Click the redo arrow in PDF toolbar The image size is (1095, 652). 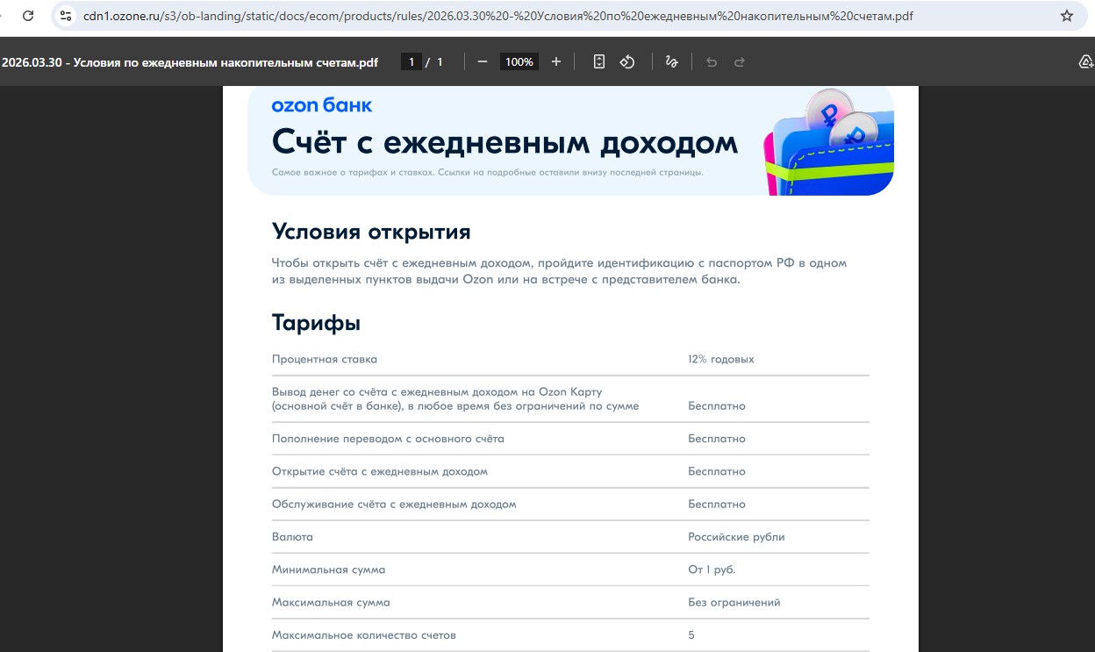(740, 61)
